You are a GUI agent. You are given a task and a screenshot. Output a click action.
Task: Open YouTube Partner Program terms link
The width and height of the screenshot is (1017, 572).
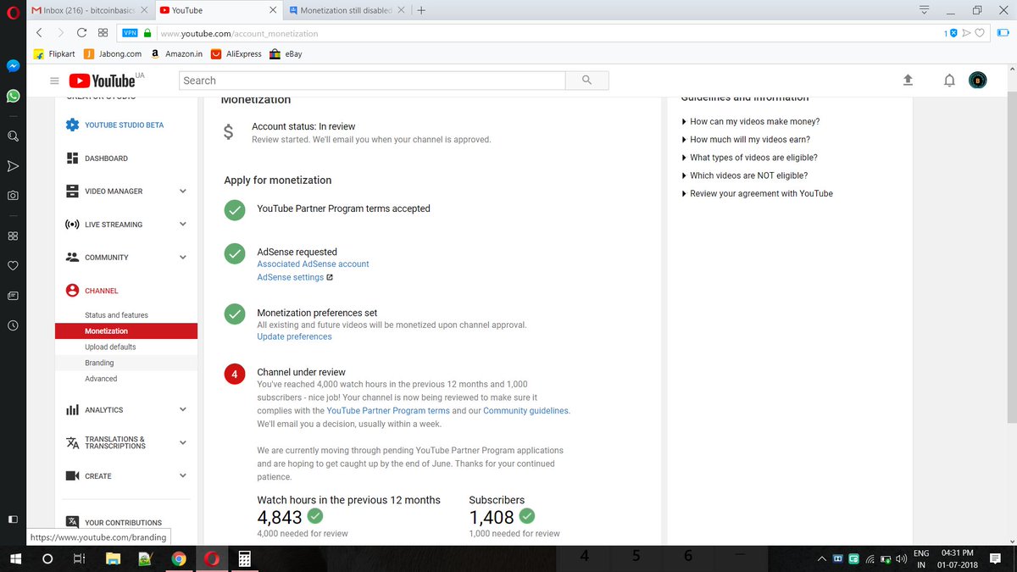click(388, 411)
